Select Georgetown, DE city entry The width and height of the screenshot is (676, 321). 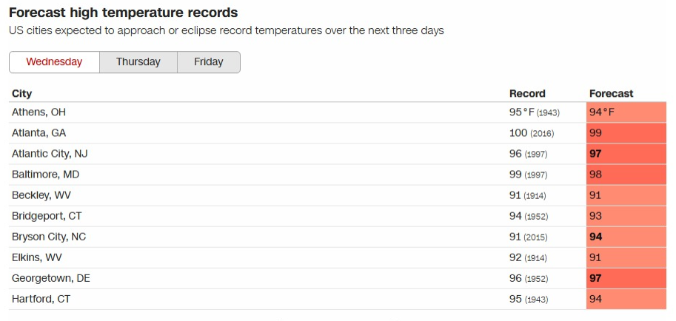pyautogui.click(x=51, y=278)
